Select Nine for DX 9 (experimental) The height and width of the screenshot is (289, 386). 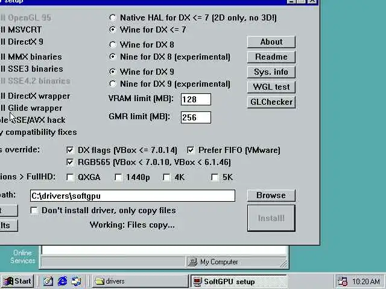pyautogui.click(x=113, y=84)
